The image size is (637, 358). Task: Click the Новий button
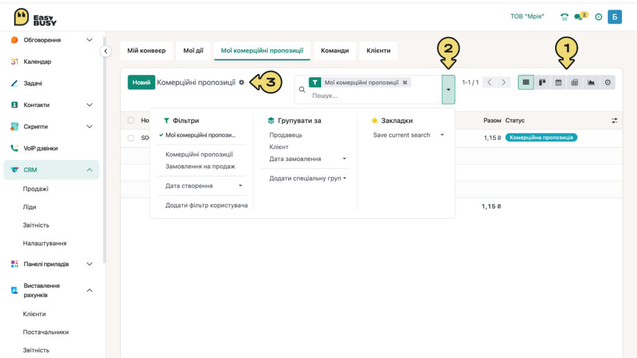tap(141, 83)
